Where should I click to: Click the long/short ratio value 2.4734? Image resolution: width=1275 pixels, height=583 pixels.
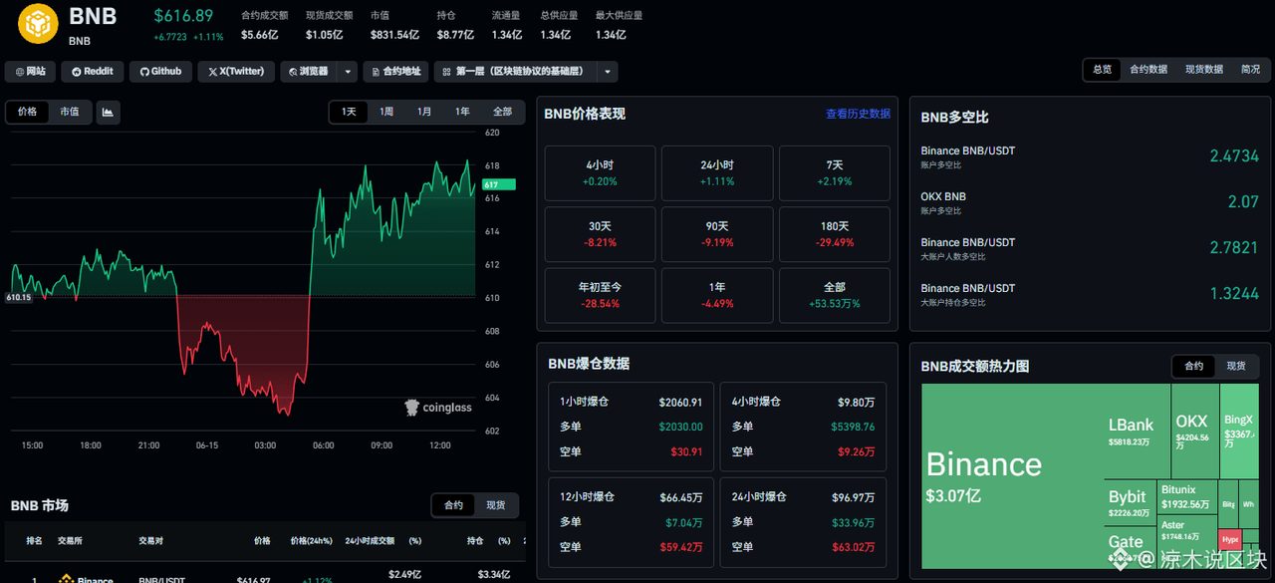point(1234,156)
